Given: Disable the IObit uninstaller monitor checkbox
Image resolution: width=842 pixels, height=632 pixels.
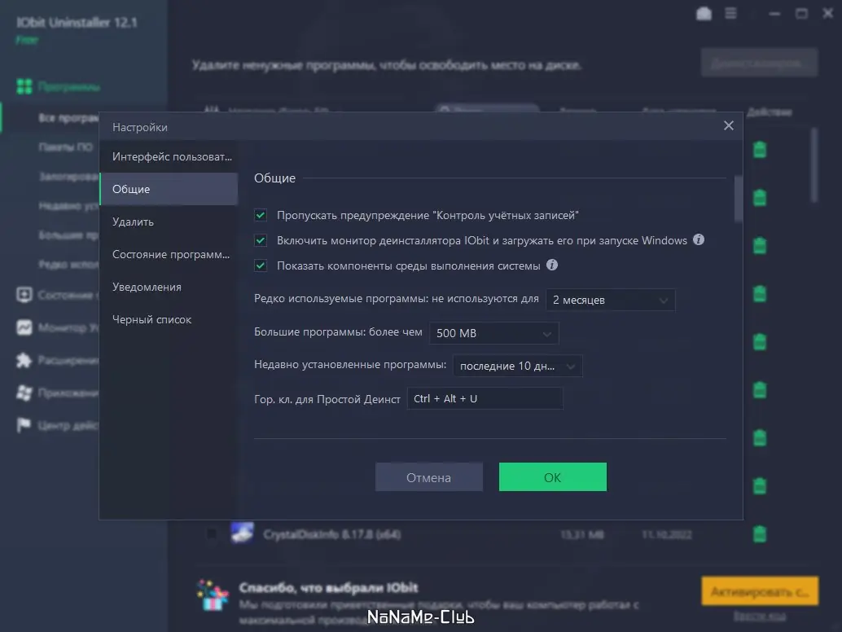Looking at the screenshot, I should tap(261, 240).
